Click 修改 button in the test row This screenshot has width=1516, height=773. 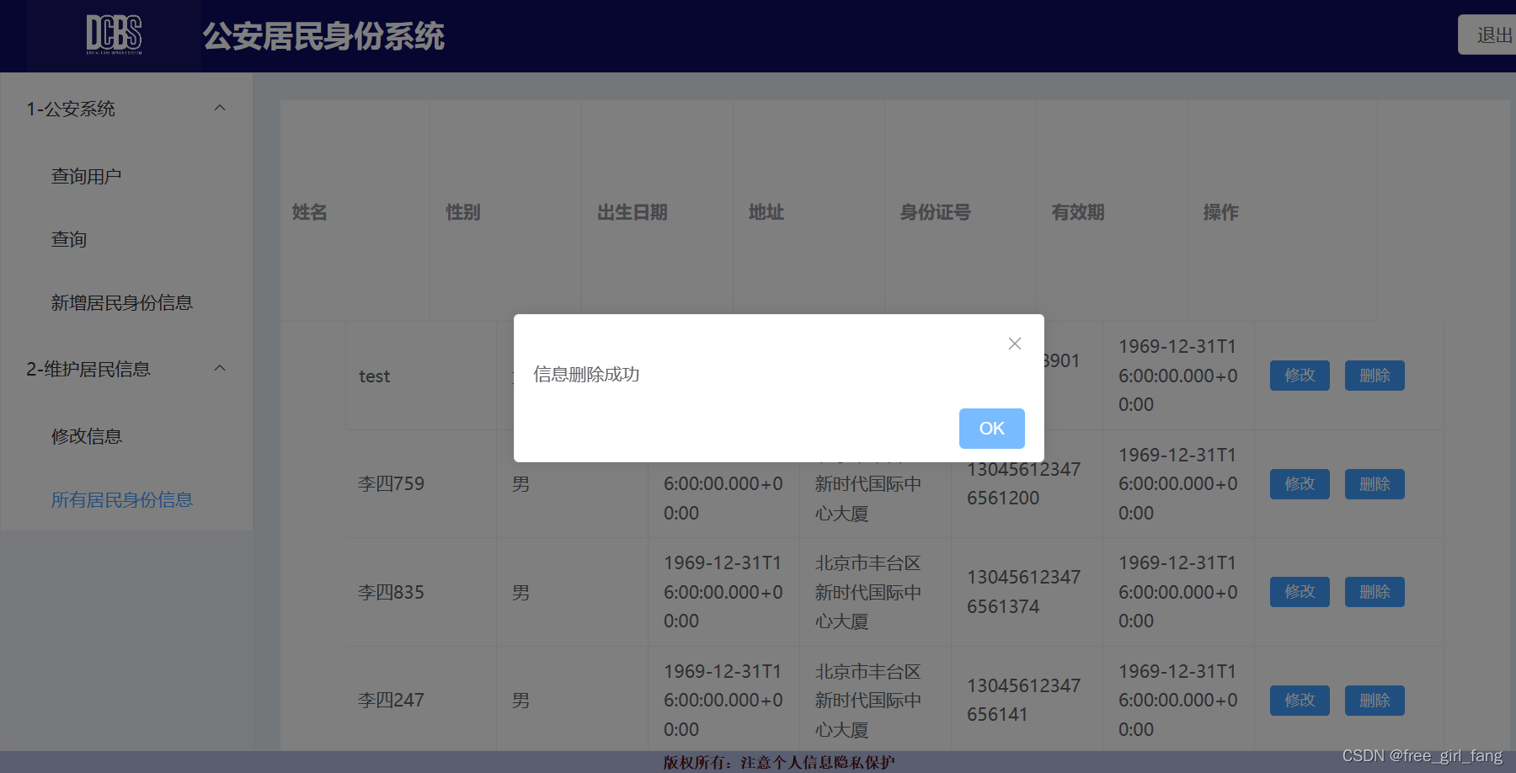click(x=1300, y=376)
